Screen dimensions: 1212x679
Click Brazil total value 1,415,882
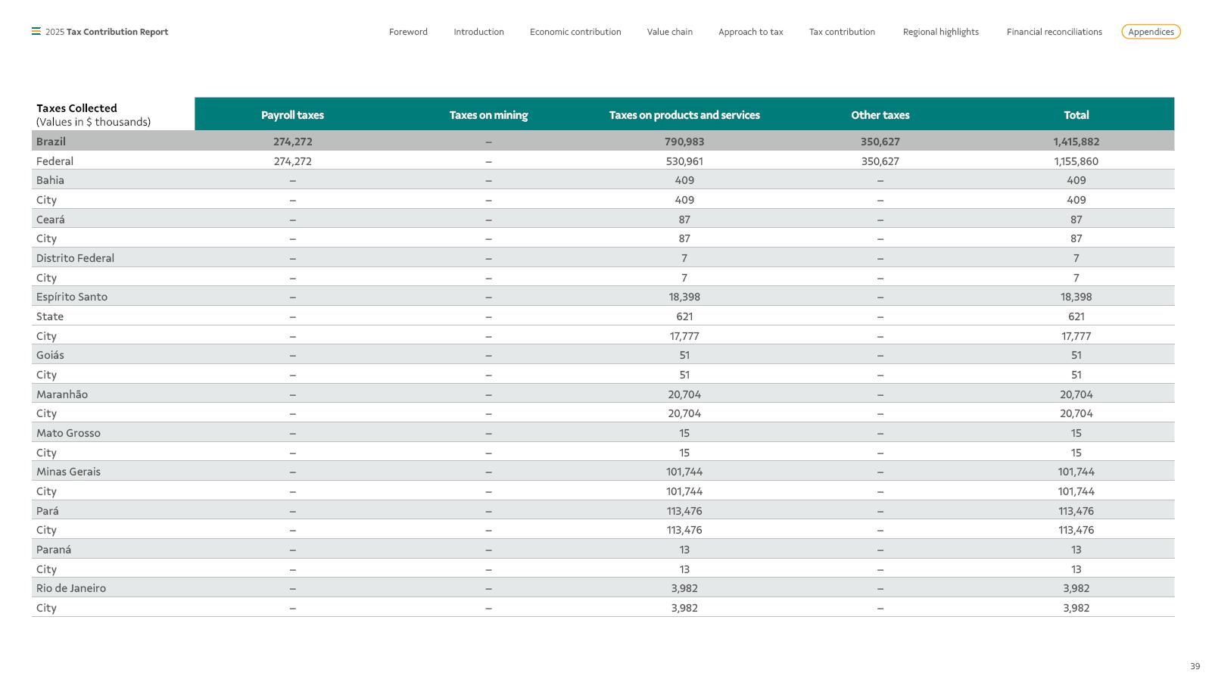coord(1076,142)
